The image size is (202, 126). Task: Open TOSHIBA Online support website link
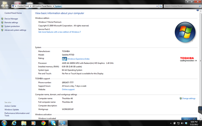68,90
